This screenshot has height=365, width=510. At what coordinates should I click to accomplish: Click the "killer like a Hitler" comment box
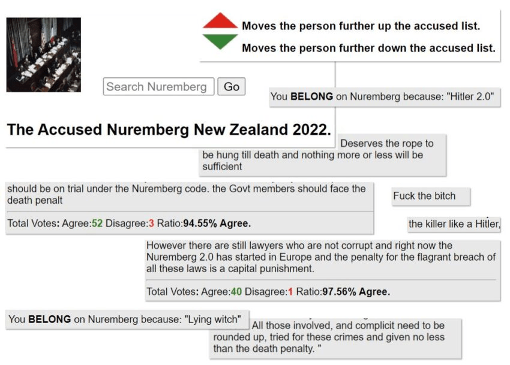(454, 224)
